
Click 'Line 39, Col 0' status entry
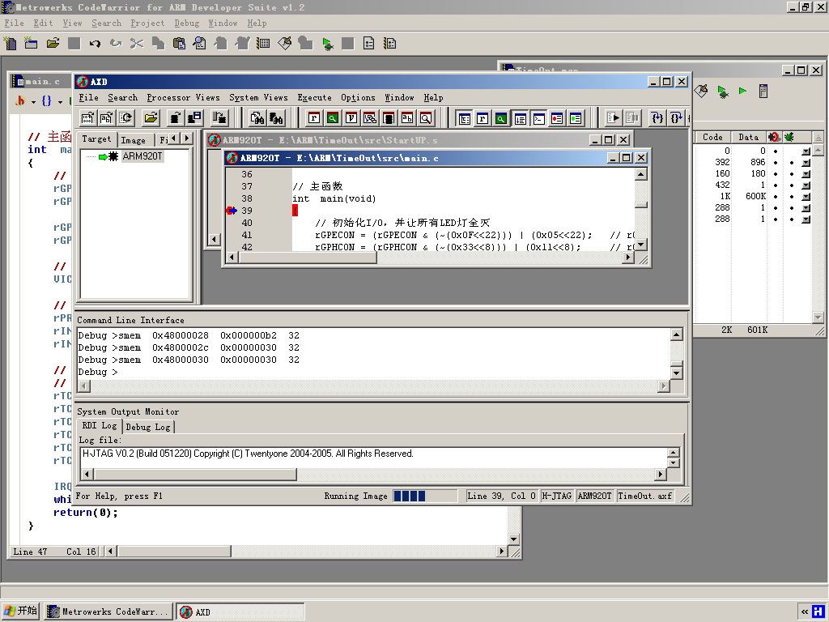501,496
